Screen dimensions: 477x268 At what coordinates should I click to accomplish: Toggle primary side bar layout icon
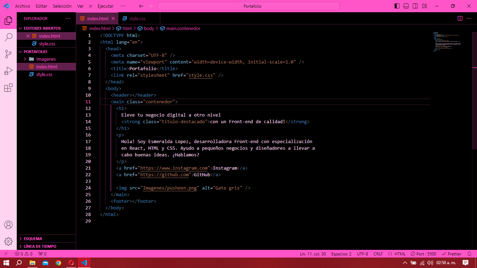click(x=397, y=6)
